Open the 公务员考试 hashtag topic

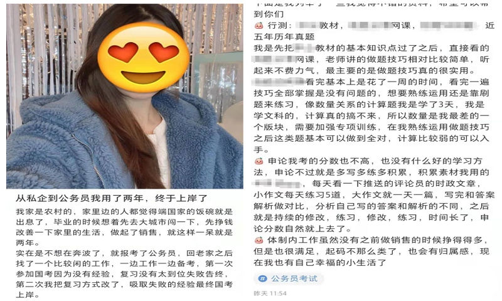289,278
